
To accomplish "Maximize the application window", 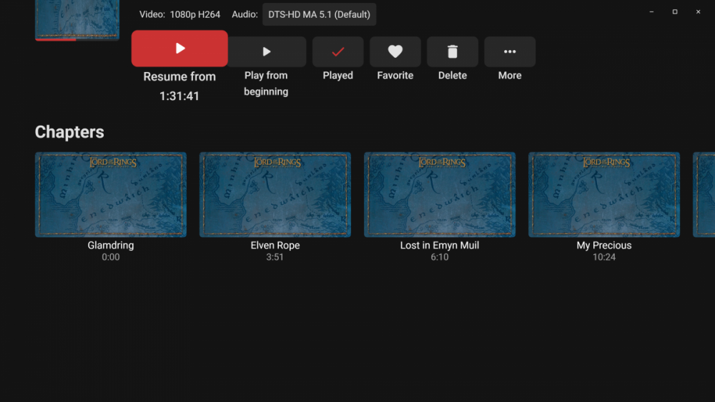I will click(675, 12).
